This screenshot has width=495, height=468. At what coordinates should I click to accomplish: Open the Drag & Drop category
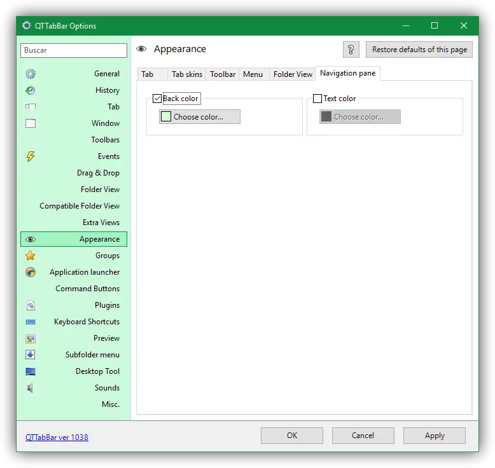74,173
